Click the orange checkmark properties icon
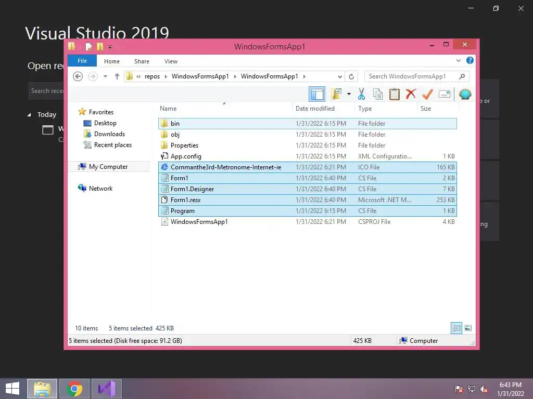 427,94
